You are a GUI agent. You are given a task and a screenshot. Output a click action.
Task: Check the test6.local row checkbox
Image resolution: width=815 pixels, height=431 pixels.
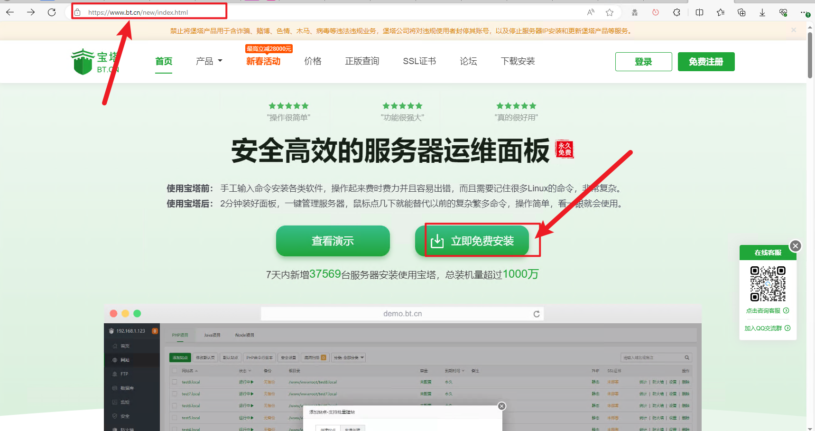pos(175,405)
